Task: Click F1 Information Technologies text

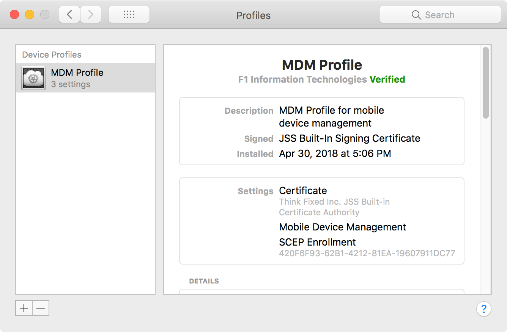Action: [x=302, y=80]
